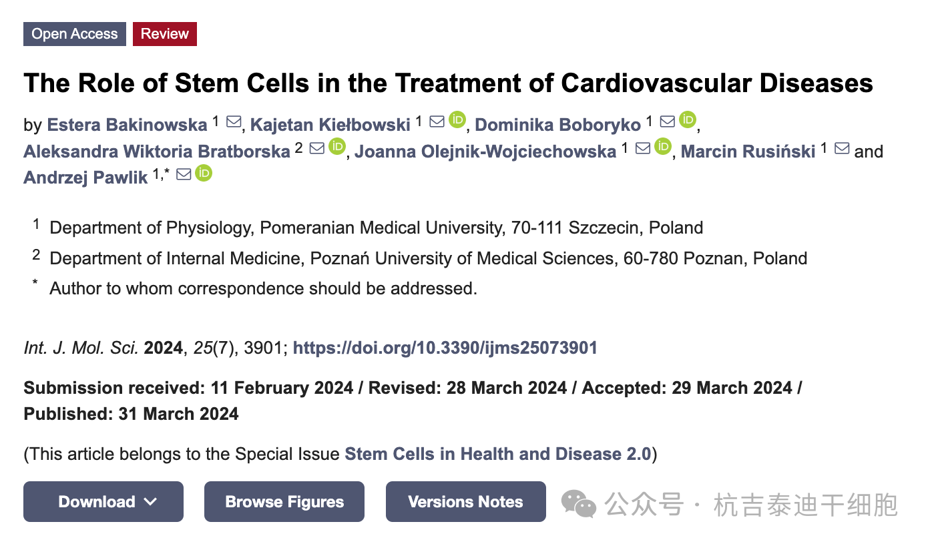Open Andrzej Pawlik's ORCID icon
928x542 pixels.
point(204,174)
